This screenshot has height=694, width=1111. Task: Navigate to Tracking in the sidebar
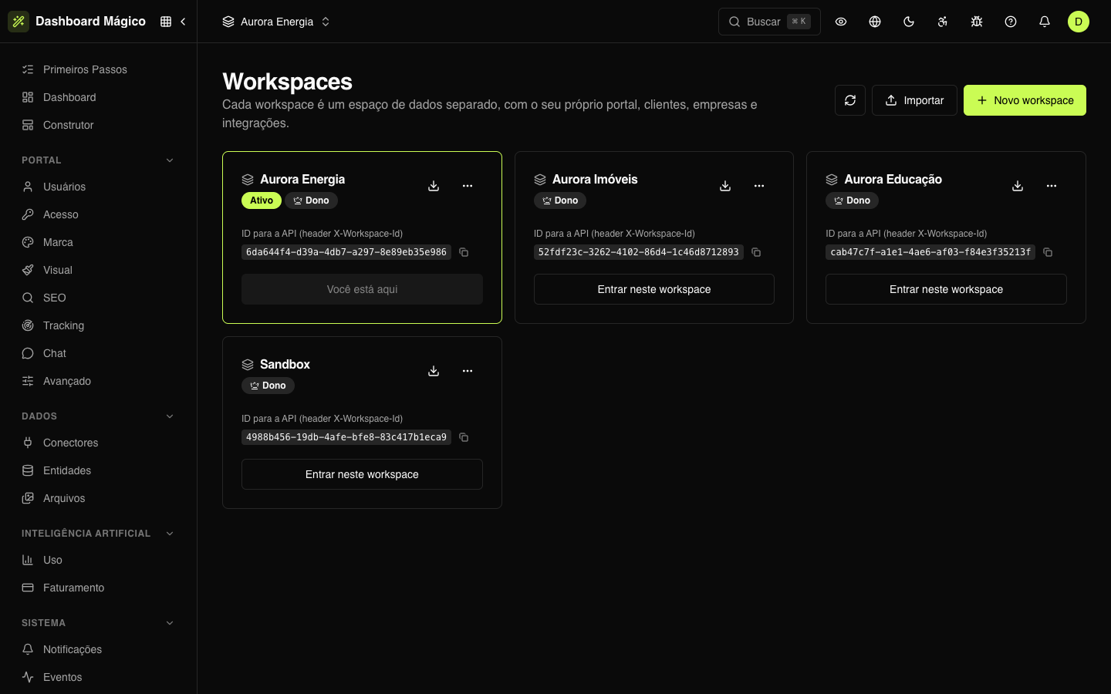click(x=99, y=325)
